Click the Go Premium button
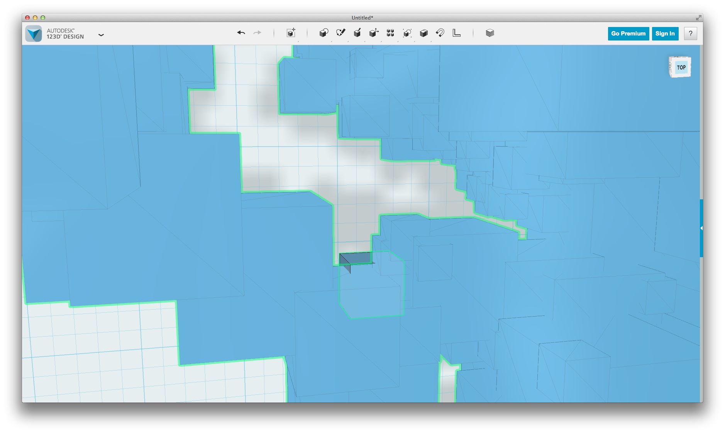The width and height of the screenshot is (725, 433). (628, 34)
